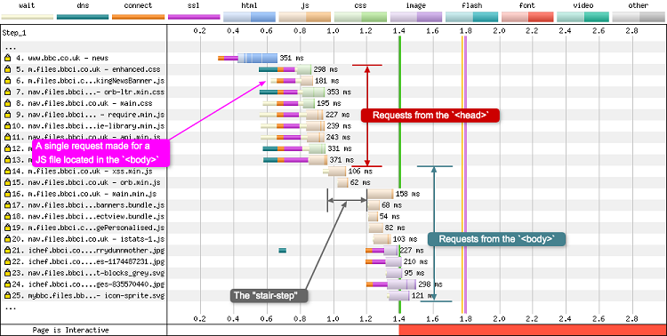Click lock icon for request 9 require.min.js
This screenshot has width=667, height=336.
click(x=7, y=115)
